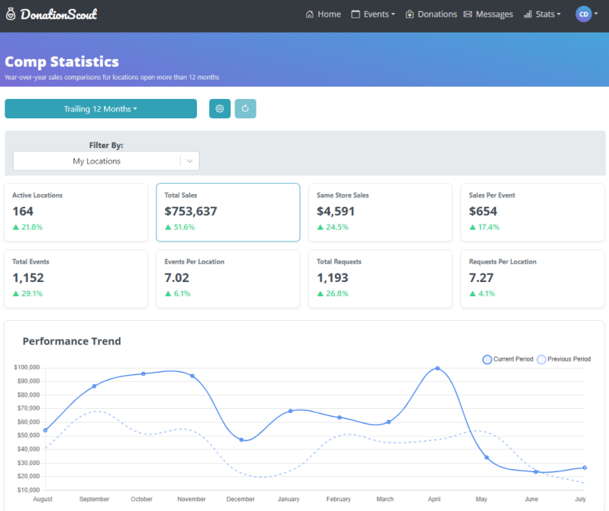Click the DonationScout logo icon
609x511 pixels.
click(10, 14)
